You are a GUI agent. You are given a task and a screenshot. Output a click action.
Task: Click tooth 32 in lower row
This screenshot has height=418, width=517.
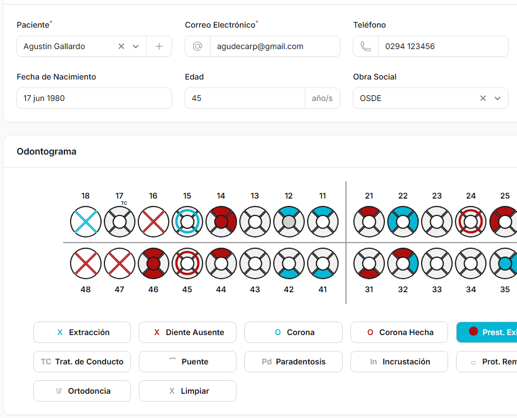coord(403,263)
